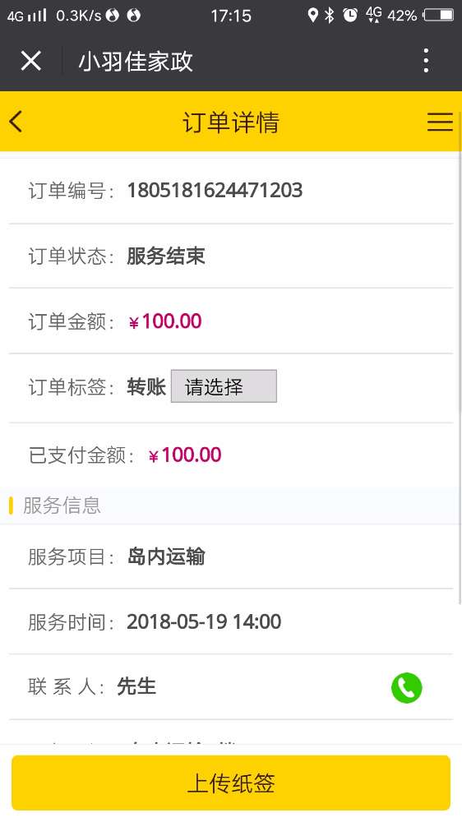Tap the 服务信息 section header
The width and height of the screenshot is (462, 822).
point(62,506)
